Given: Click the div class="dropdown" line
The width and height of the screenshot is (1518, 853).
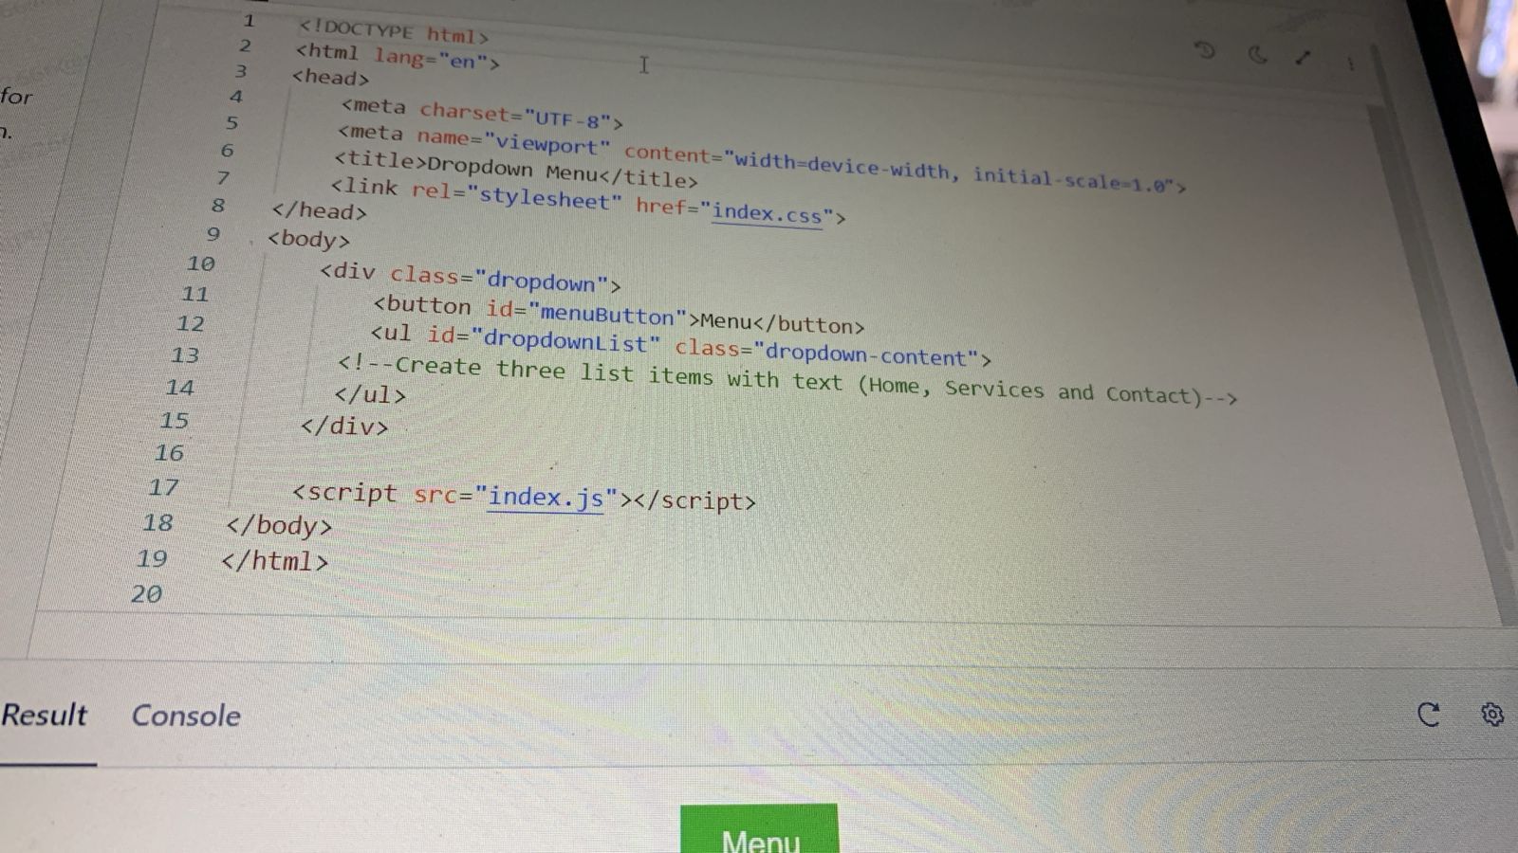Looking at the screenshot, I should 471,278.
